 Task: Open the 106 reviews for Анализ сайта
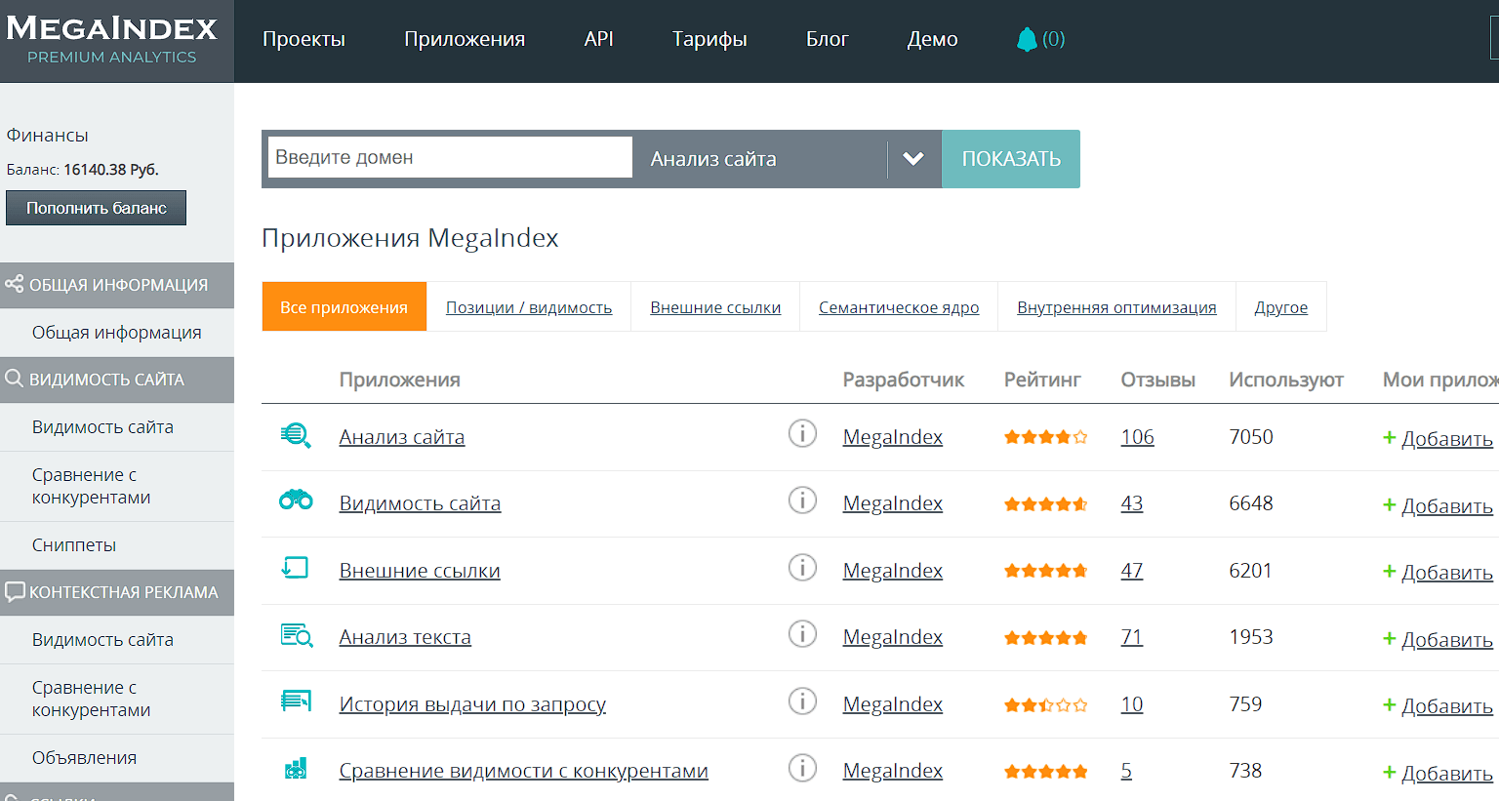[x=1137, y=437]
